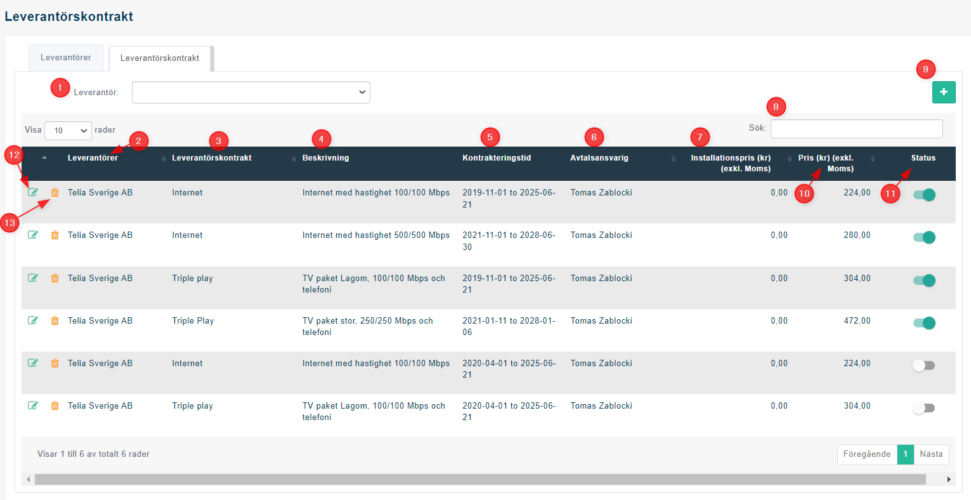Disable status for Internet contract dated 2019-11-01
The width and height of the screenshot is (971, 500).
coord(924,195)
